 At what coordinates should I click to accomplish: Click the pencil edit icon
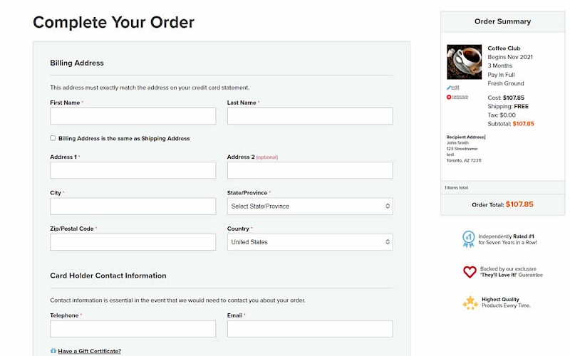[x=449, y=88]
